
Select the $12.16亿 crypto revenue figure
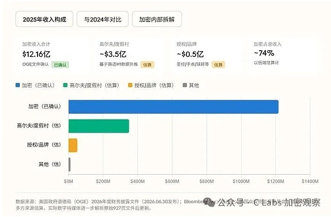click(x=36, y=54)
